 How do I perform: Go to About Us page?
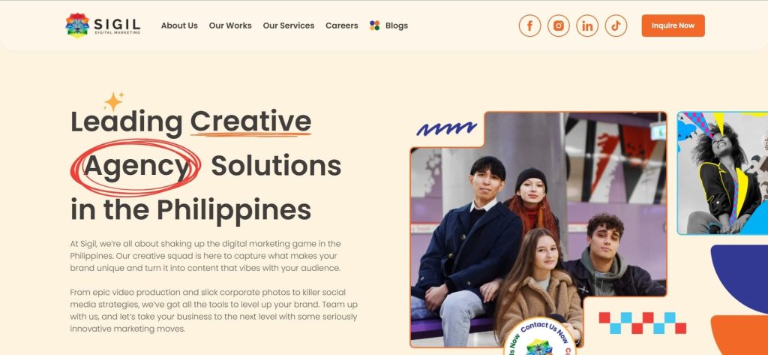pos(179,26)
